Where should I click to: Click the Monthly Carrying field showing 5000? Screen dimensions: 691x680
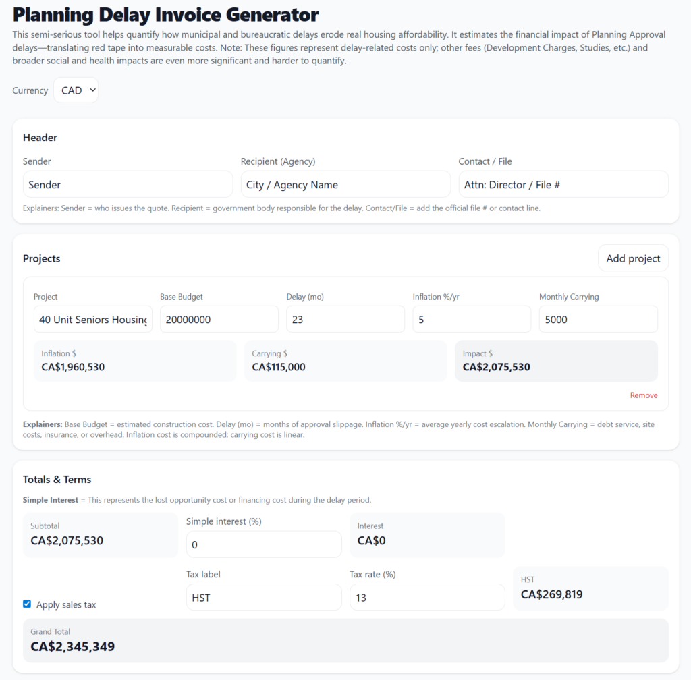click(x=598, y=318)
